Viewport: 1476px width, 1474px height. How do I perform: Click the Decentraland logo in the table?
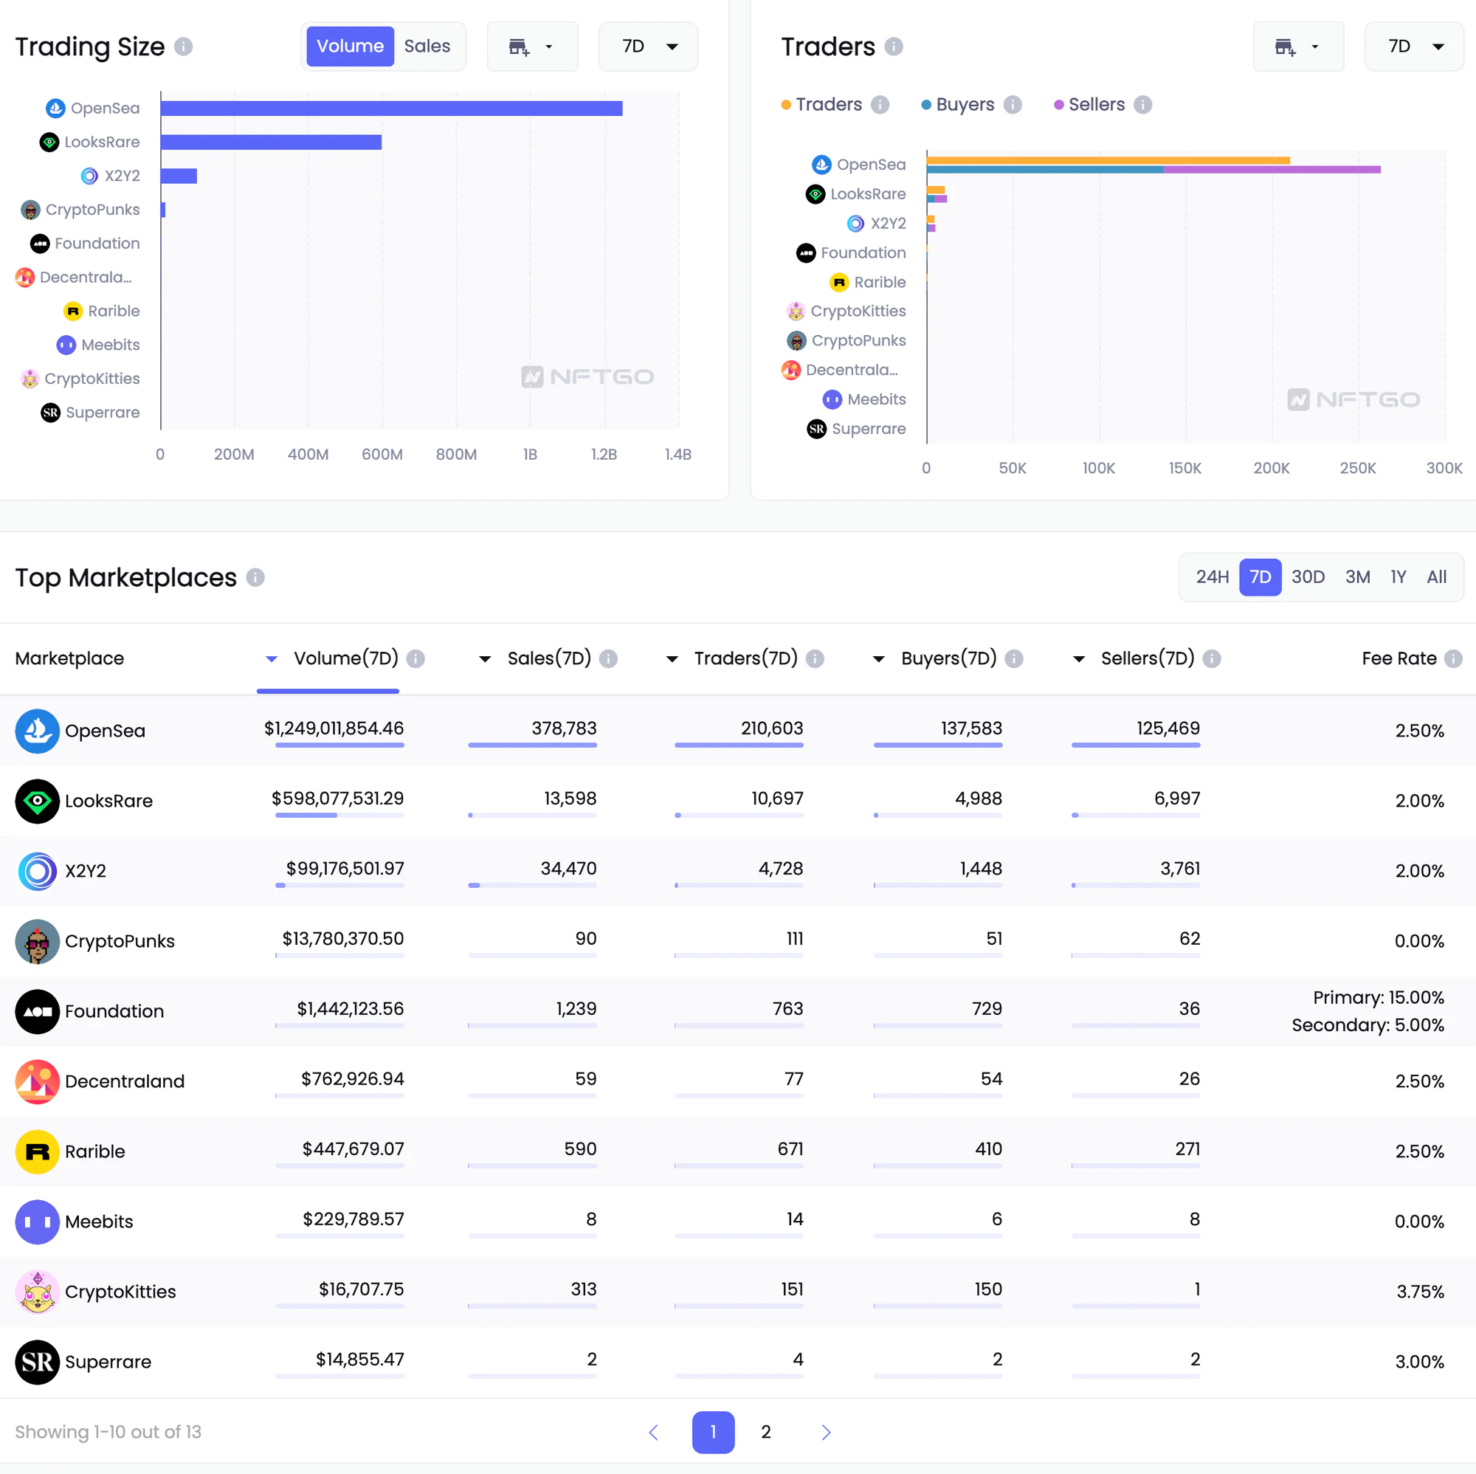pyautogui.click(x=38, y=1082)
